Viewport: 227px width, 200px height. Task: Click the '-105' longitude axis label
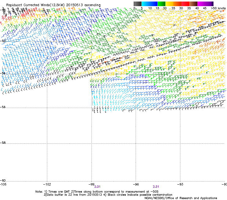pos(3,184)
